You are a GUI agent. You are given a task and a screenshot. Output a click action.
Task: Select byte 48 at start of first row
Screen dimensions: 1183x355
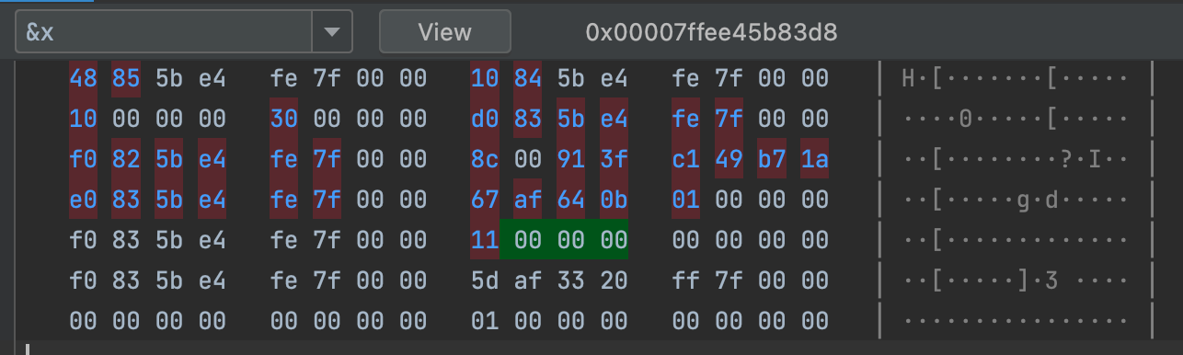pyautogui.click(x=83, y=78)
